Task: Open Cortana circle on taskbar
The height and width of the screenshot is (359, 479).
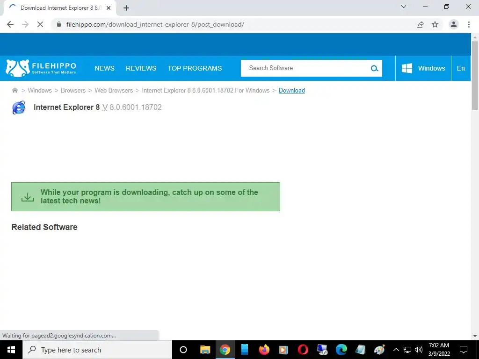Action: [x=183, y=350]
